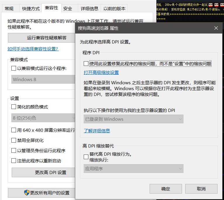
Task: Click the 高 DPI 缩放替代 group label
Action: (x=98, y=146)
